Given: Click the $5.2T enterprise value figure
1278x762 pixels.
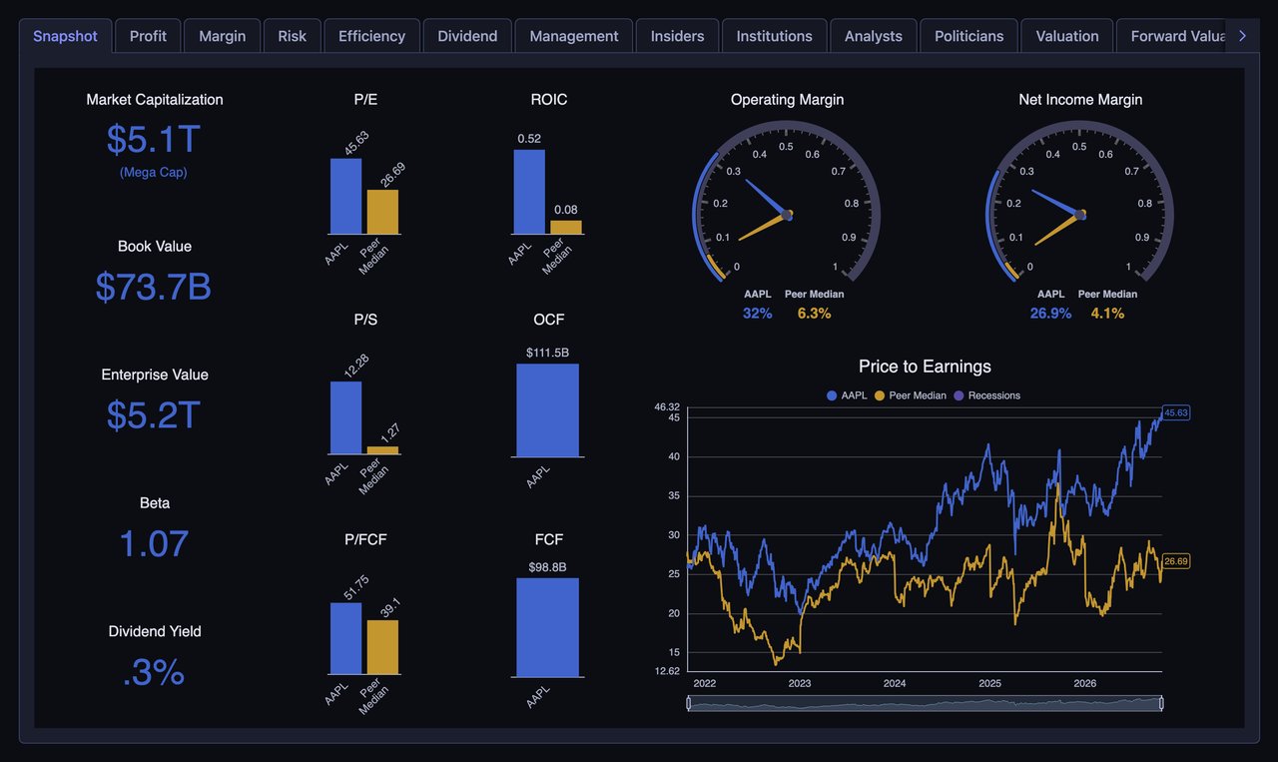Looking at the screenshot, I should (x=154, y=414).
